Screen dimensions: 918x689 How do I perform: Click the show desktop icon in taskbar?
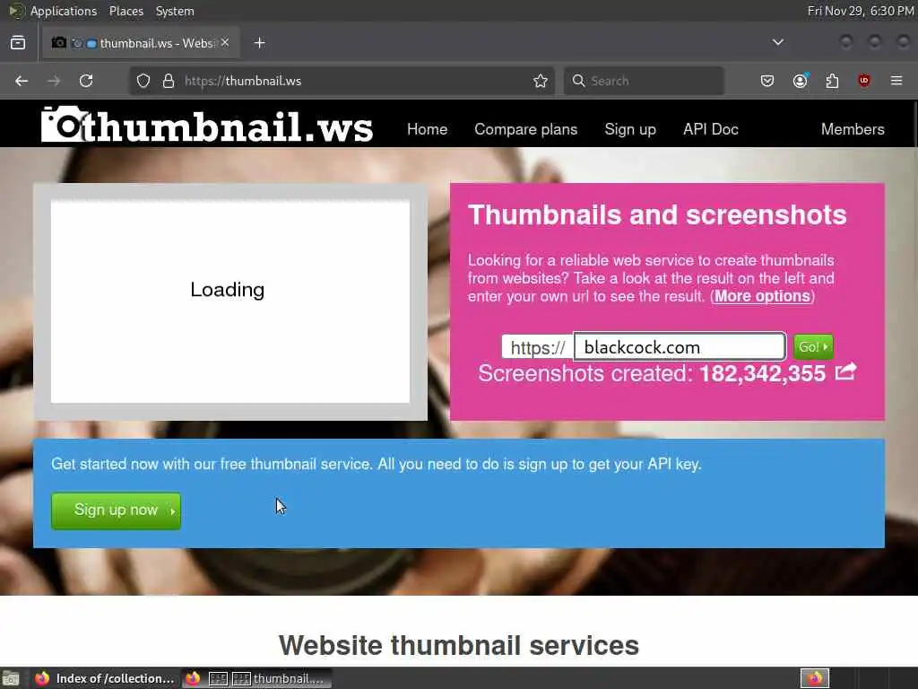(10, 678)
